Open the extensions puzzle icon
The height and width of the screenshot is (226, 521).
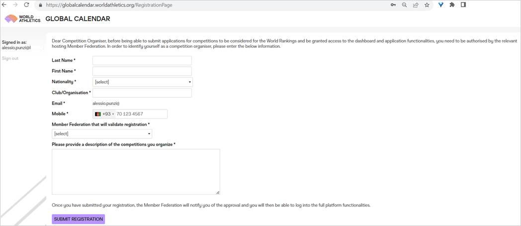point(452,5)
